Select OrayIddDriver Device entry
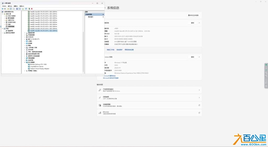The width and height of the screenshot is (268, 147). [37, 67]
